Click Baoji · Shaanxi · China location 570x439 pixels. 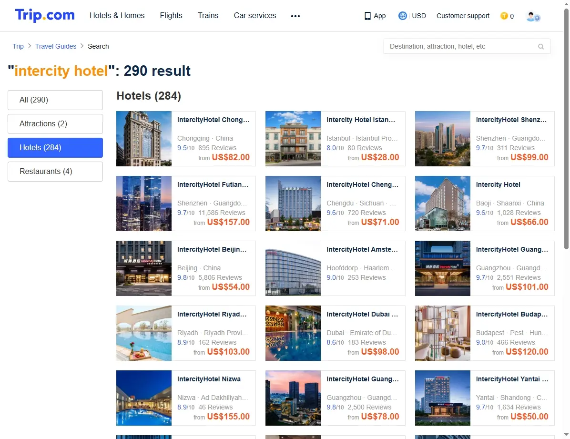pyautogui.click(x=510, y=203)
